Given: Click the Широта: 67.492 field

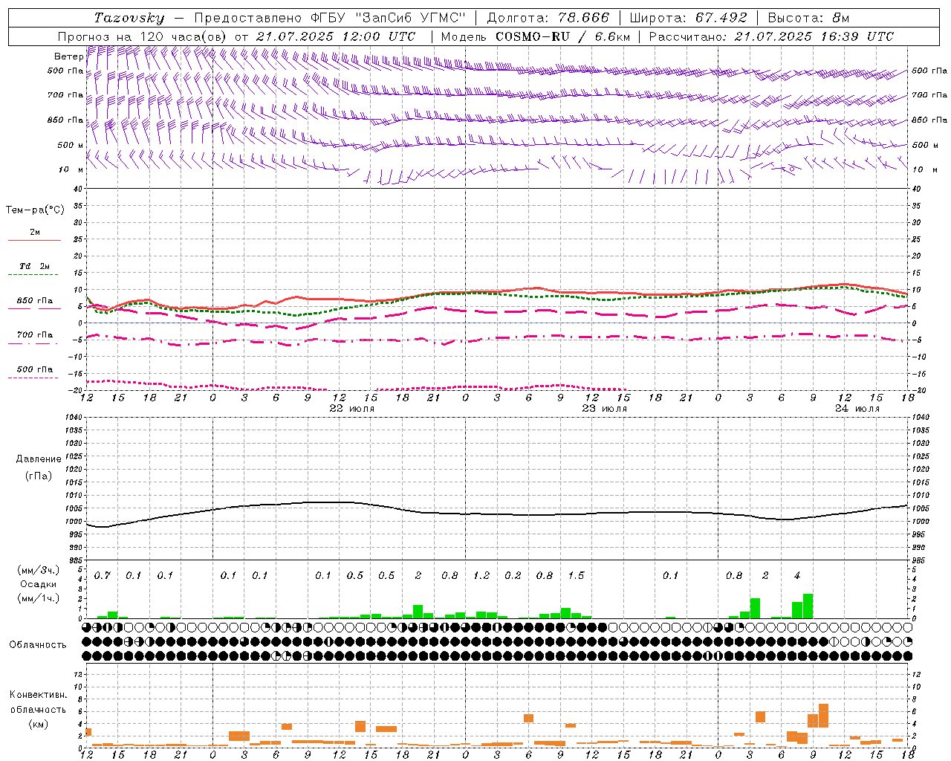Looking at the screenshot, I should tap(688, 18).
